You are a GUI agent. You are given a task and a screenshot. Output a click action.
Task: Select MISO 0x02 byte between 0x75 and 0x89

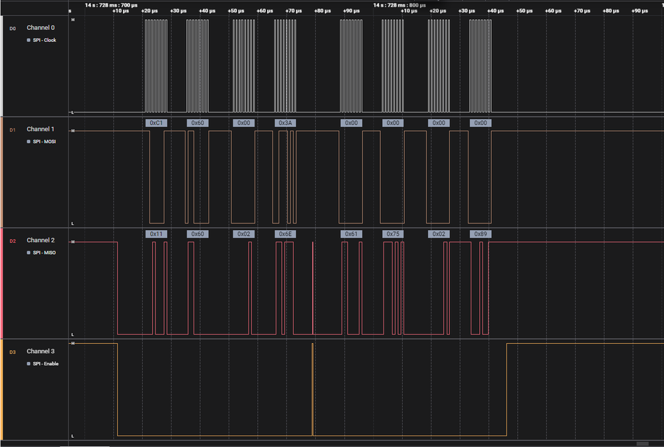439,234
